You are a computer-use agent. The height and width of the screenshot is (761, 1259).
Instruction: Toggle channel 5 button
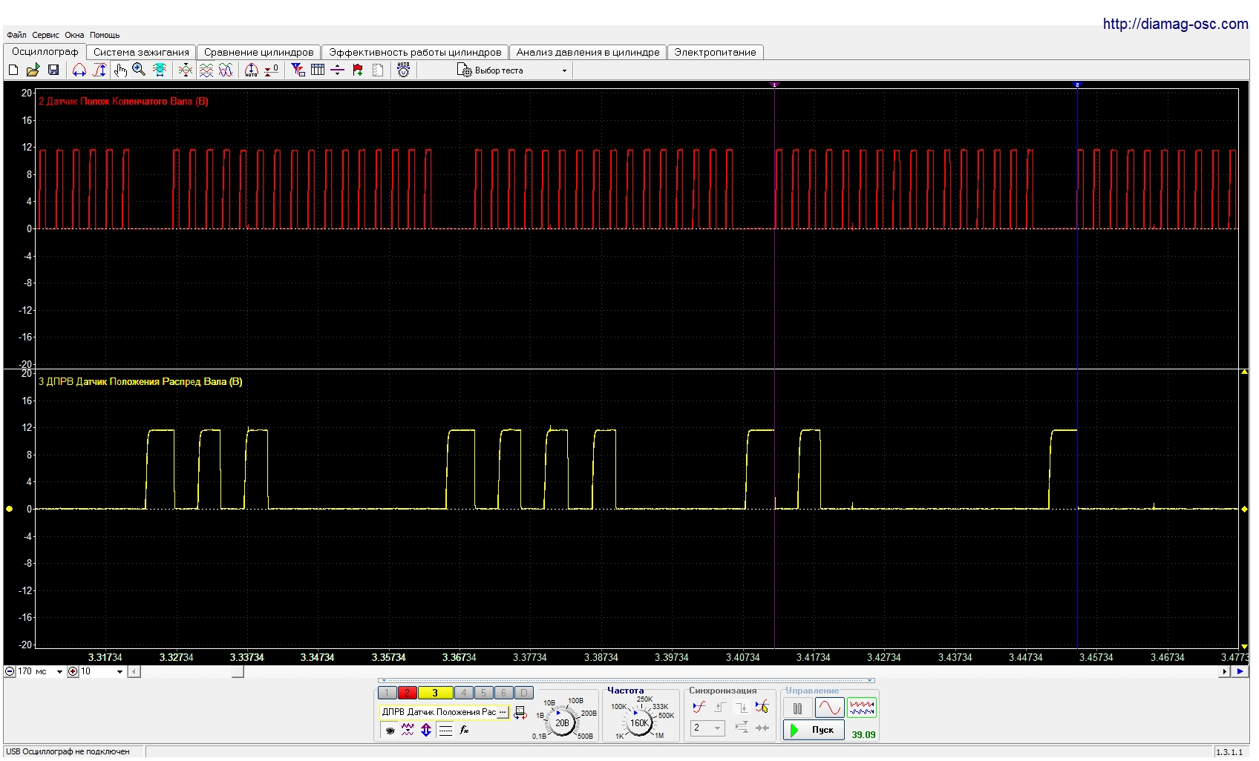(x=483, y=693)
